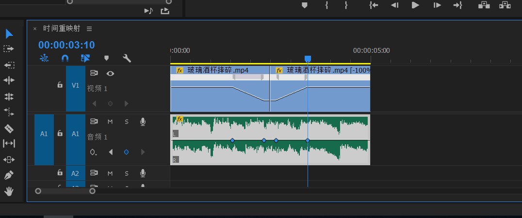Image resolution: width=522 pixels, height=218 pixels.
Task: Open fx badge on second video clip
Action: (279, 70)
